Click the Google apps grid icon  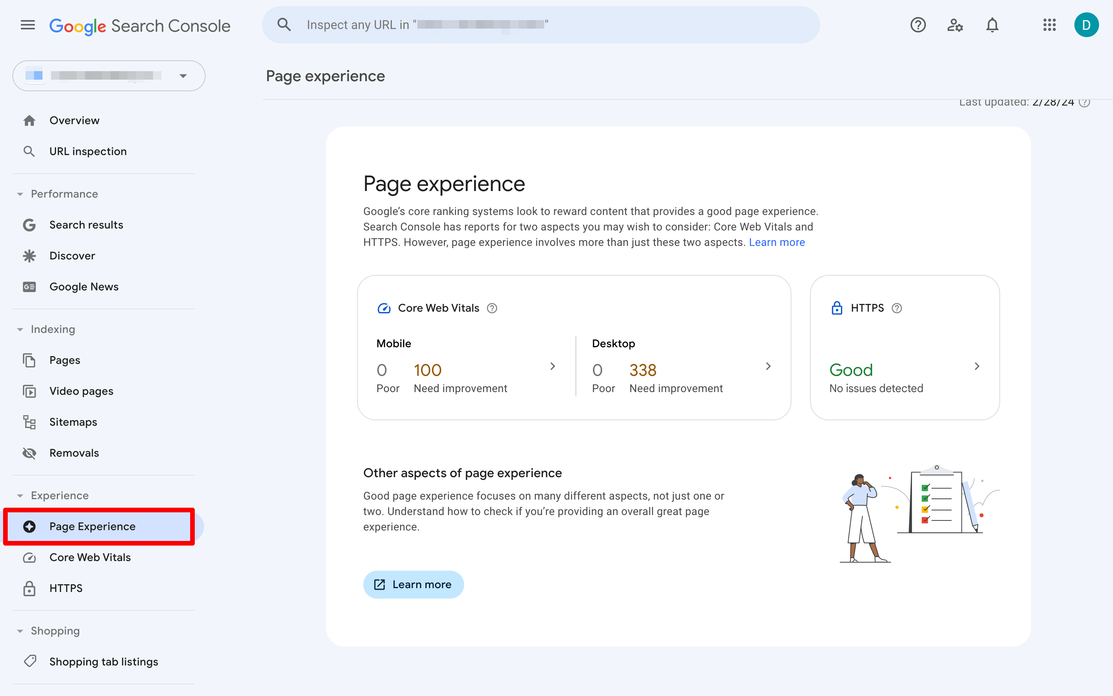click(x=1049, y=24)
